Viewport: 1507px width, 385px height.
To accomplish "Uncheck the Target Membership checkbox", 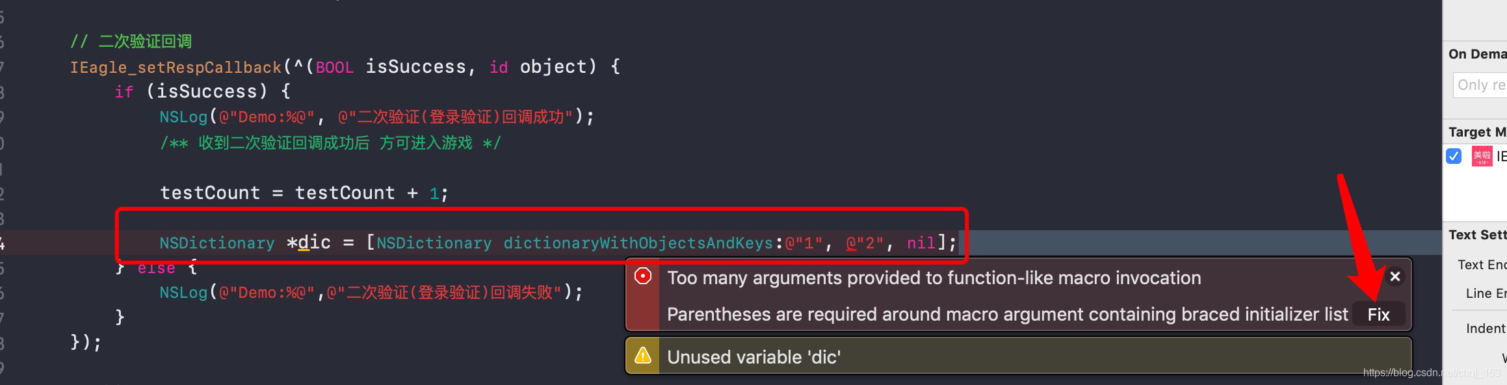I will (x=1454, y=156).
